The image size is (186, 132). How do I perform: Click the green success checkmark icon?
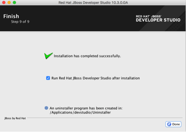coord(48,56)
